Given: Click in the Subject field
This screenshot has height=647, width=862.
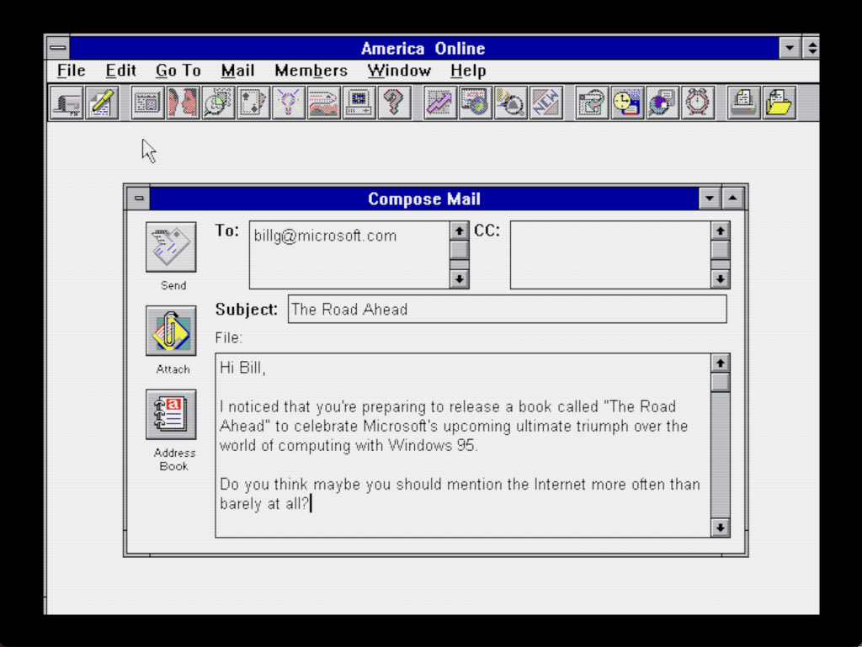Looking at the screenshot, I should tap(507, 310).
